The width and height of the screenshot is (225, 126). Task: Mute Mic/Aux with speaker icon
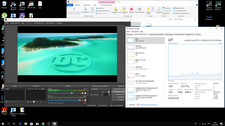[82, 93]
